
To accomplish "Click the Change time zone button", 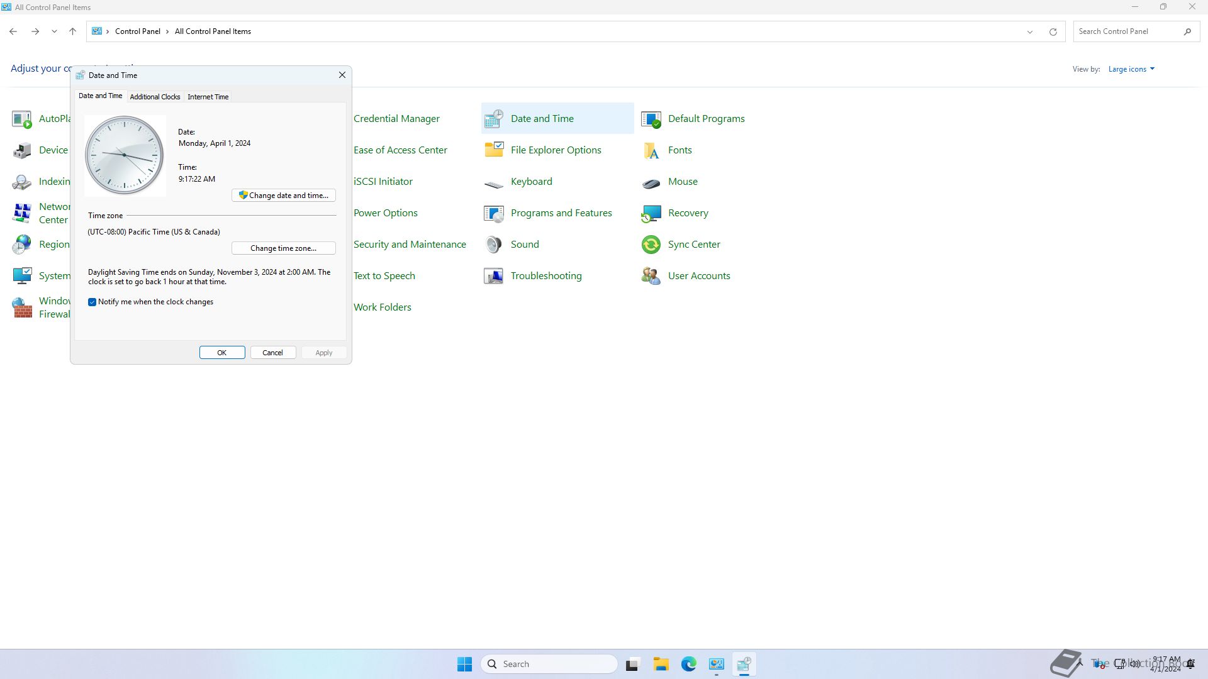I will click(284, 248).
